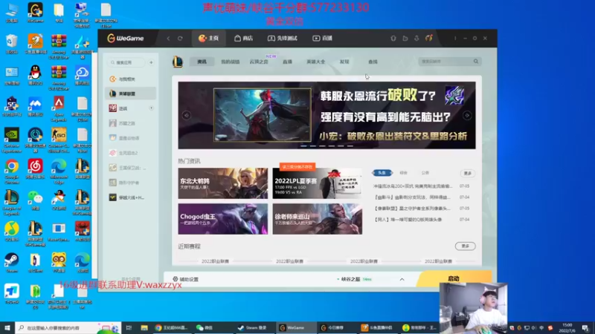Click the folder-shaped icon in WeGame header

[x=405, y=39]
